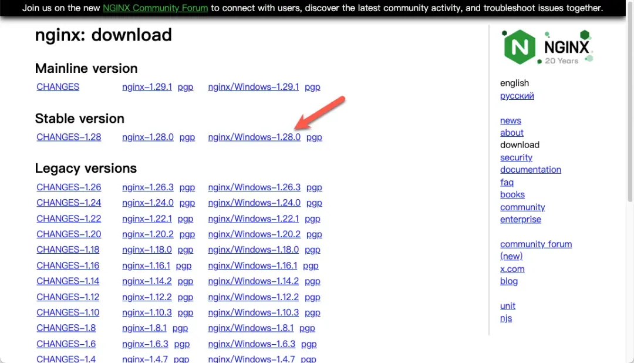The width and height of the screenshot is (634, 363).
Task: Go to the about page
Action: [x=511, y=133]
